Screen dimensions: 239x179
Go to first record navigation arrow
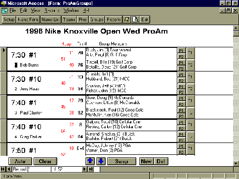[x=2, y=169]
